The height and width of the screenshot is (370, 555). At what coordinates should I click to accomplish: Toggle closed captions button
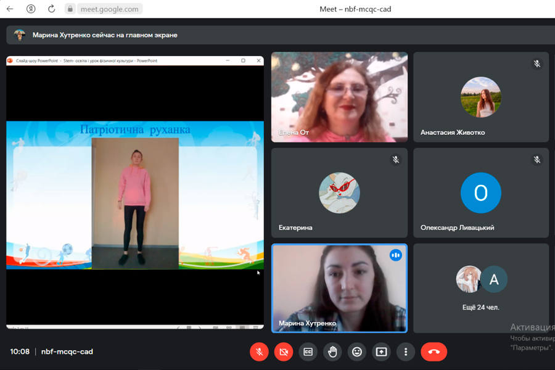click(308, 351)
